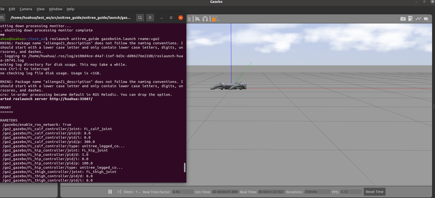Screen dimensions: 435x198
Task: Click the screenshot camera icon
Action: pyautogui.click(x=403, y=19)
